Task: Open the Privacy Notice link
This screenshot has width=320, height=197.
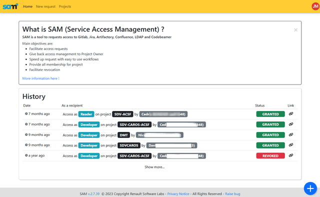Action: click(178, 193)
